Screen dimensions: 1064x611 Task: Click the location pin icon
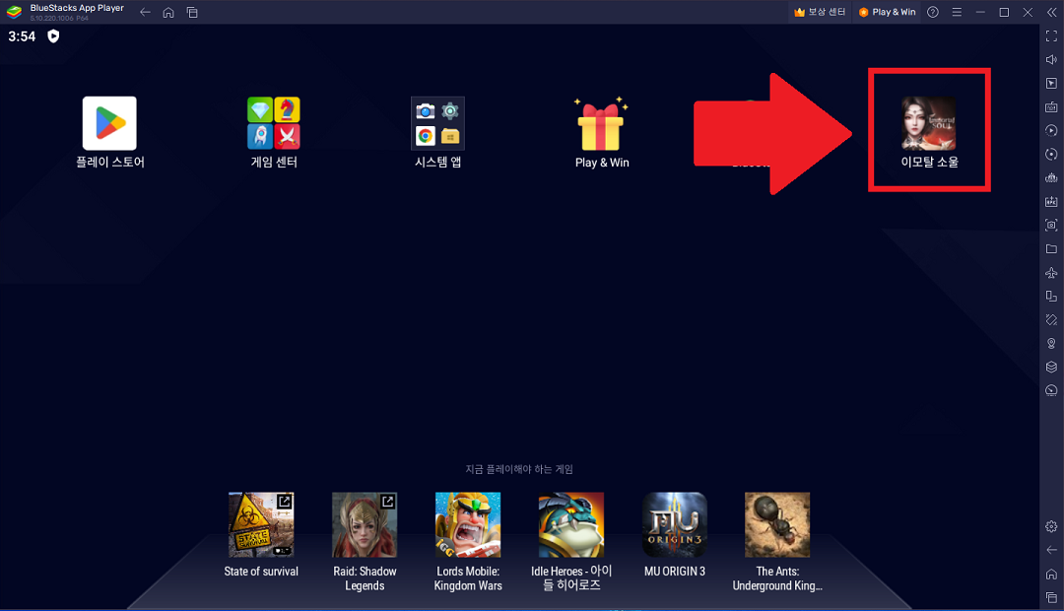pyautogui.click(x=1051, y=344)
